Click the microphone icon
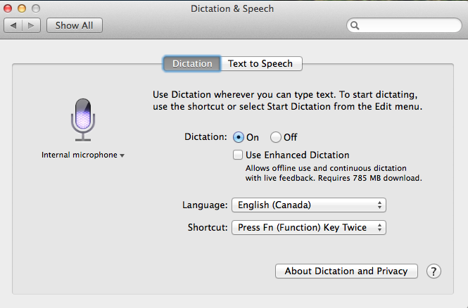The image size is (468, 308). (x=82, y=117)
